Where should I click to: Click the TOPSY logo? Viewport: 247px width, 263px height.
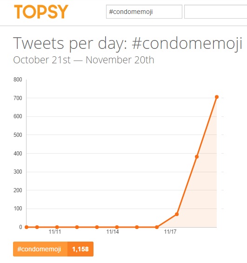click(x=41, y=12)
